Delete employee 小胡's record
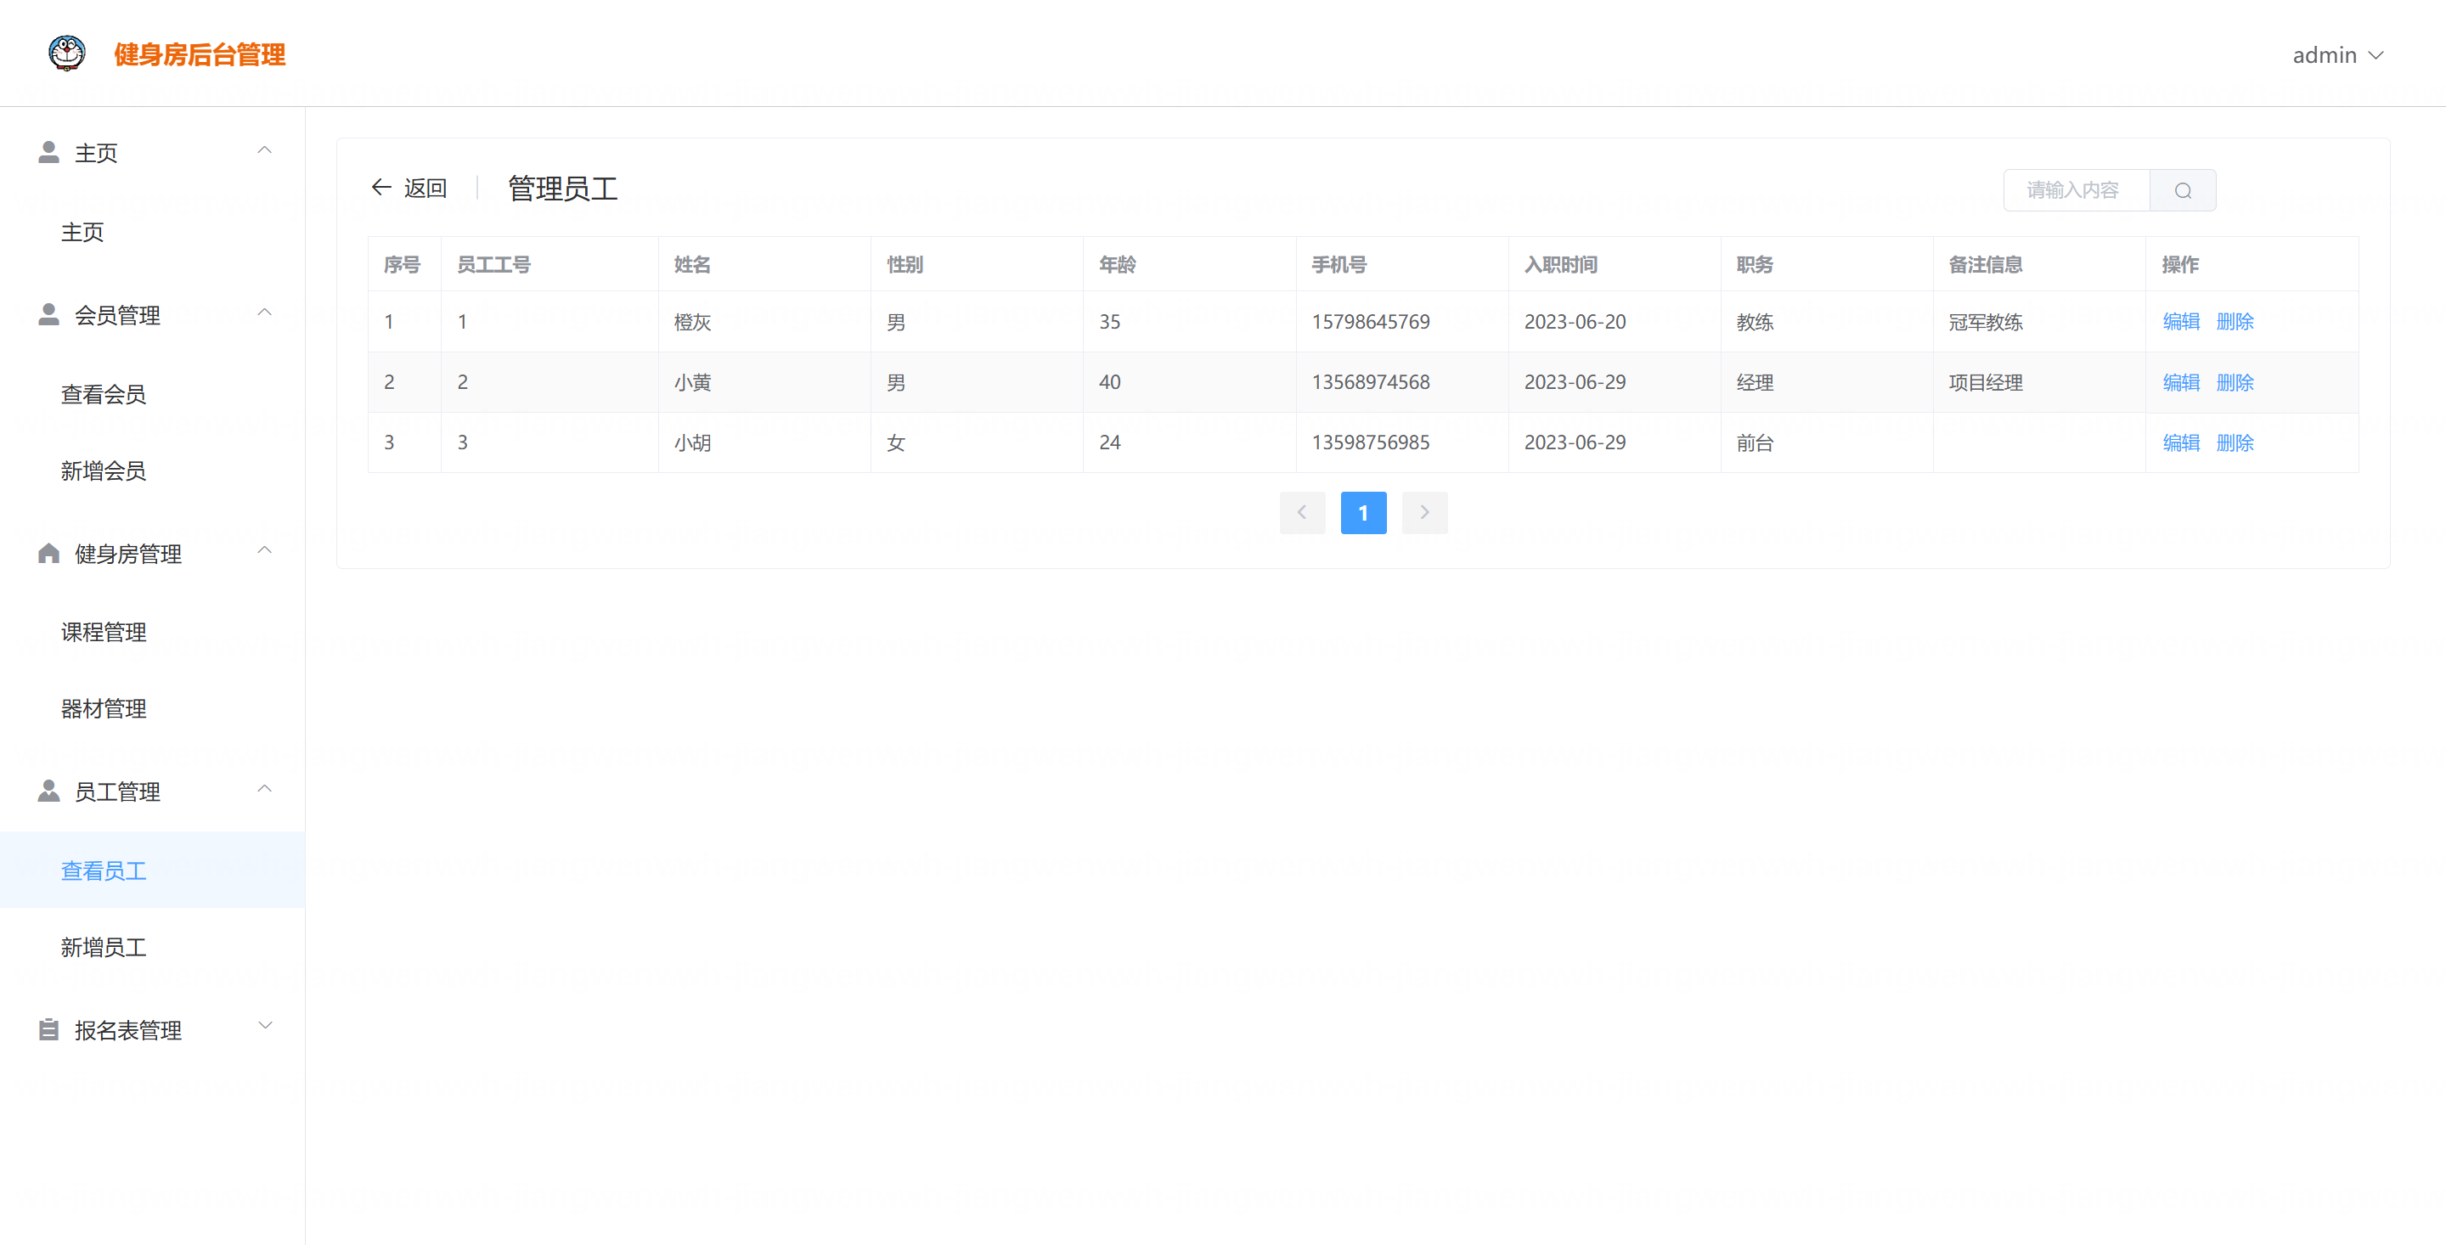The image size is (2446, 1245). click(x=2235, y=442)
